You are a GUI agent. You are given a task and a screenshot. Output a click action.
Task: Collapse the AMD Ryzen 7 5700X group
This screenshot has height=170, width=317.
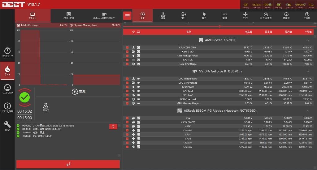pos(307,40)
